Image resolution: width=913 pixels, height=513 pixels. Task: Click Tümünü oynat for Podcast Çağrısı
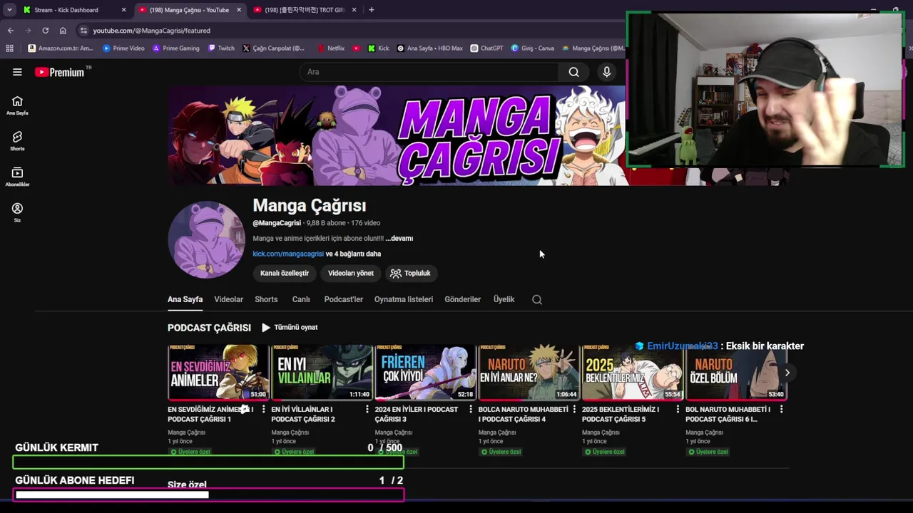click(290, 328)
